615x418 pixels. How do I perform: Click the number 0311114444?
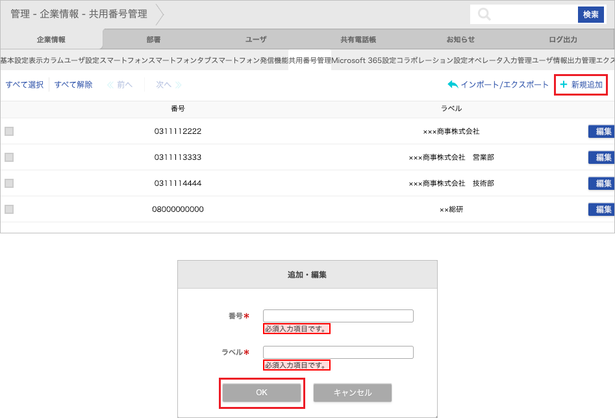[178, 183]
